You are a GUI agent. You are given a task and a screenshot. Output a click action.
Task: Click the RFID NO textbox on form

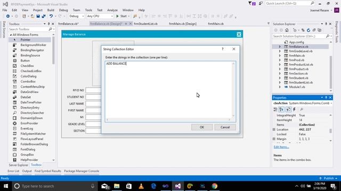click(94, 90)
